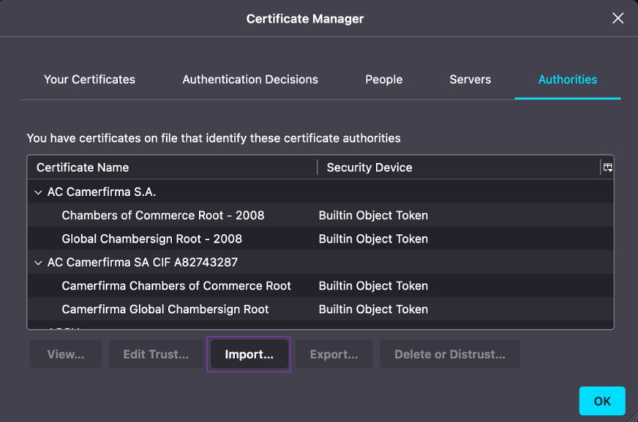The height and width of the screenshot is (422, 638).
Task: Click the Delete or Distrust... button
Action: [x=450, y=354]
